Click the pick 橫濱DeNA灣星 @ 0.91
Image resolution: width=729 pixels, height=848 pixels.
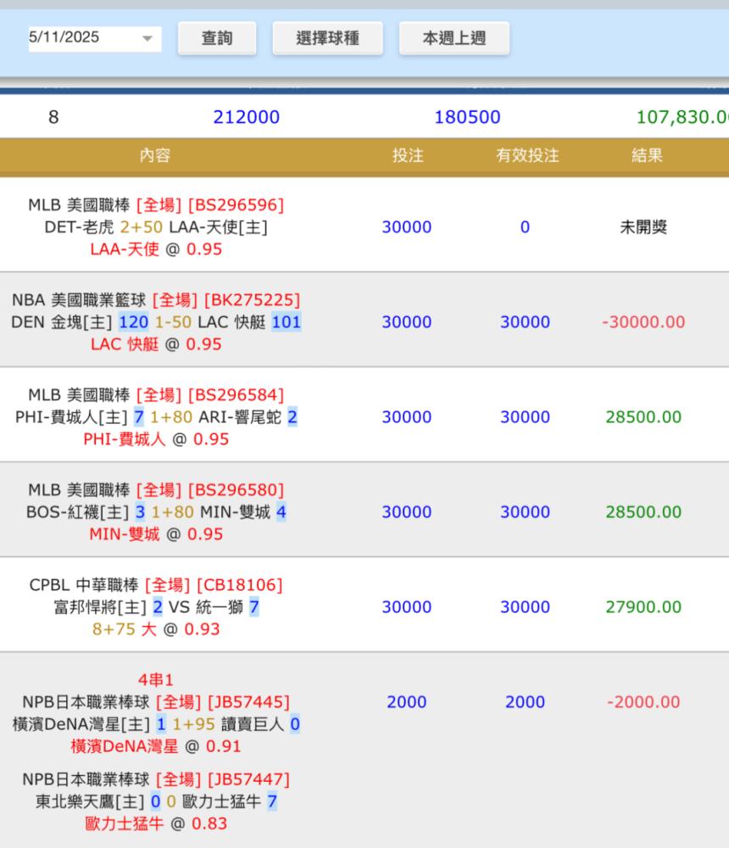(x=156, y=747)
